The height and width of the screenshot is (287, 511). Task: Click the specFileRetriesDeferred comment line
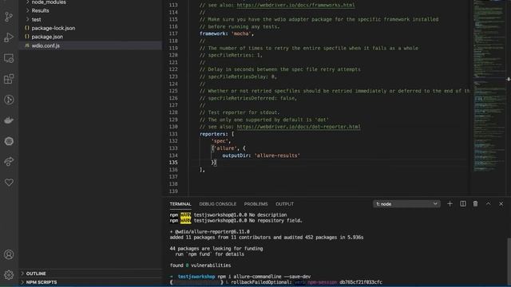click(248, 98)
